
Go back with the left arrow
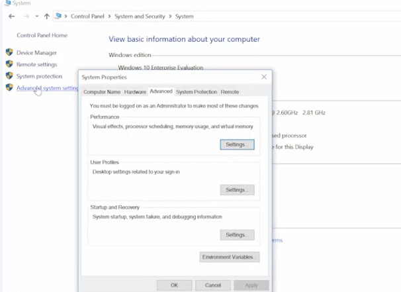pos(11,17)
